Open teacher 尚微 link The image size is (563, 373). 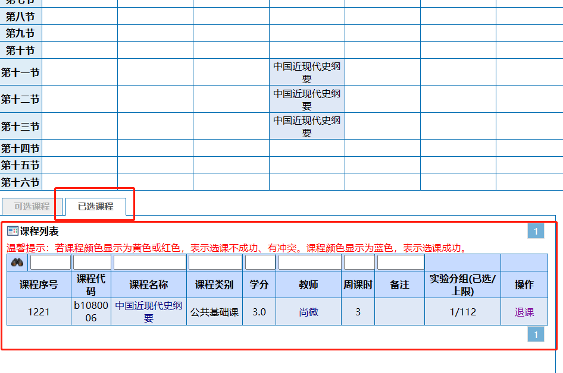[309, 312]
